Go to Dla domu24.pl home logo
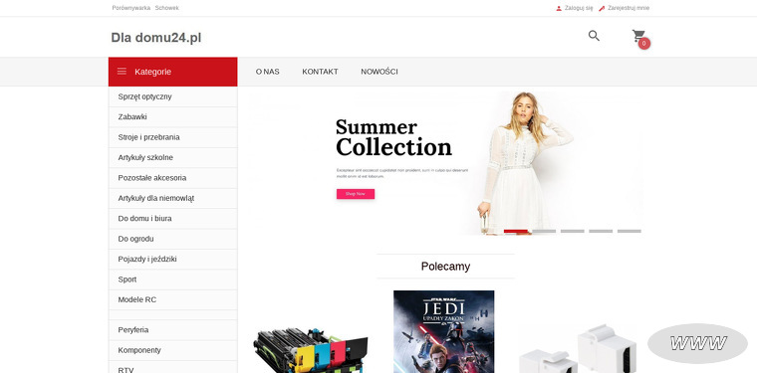Screen dimensions: 757x373 coord(156,37)
